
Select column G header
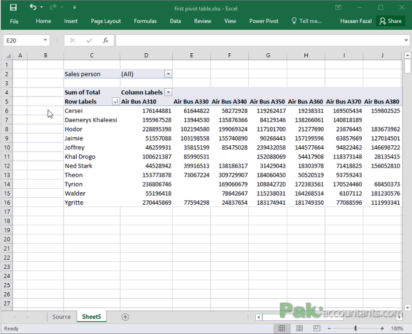[268, 55]
